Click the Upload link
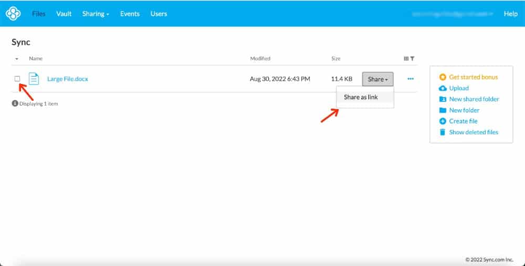 [x=459, y=88]
